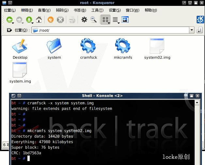This screenshot has height=165, width=205.
Task: Reload the view with orange refresh icon
Action: point(51,20)
